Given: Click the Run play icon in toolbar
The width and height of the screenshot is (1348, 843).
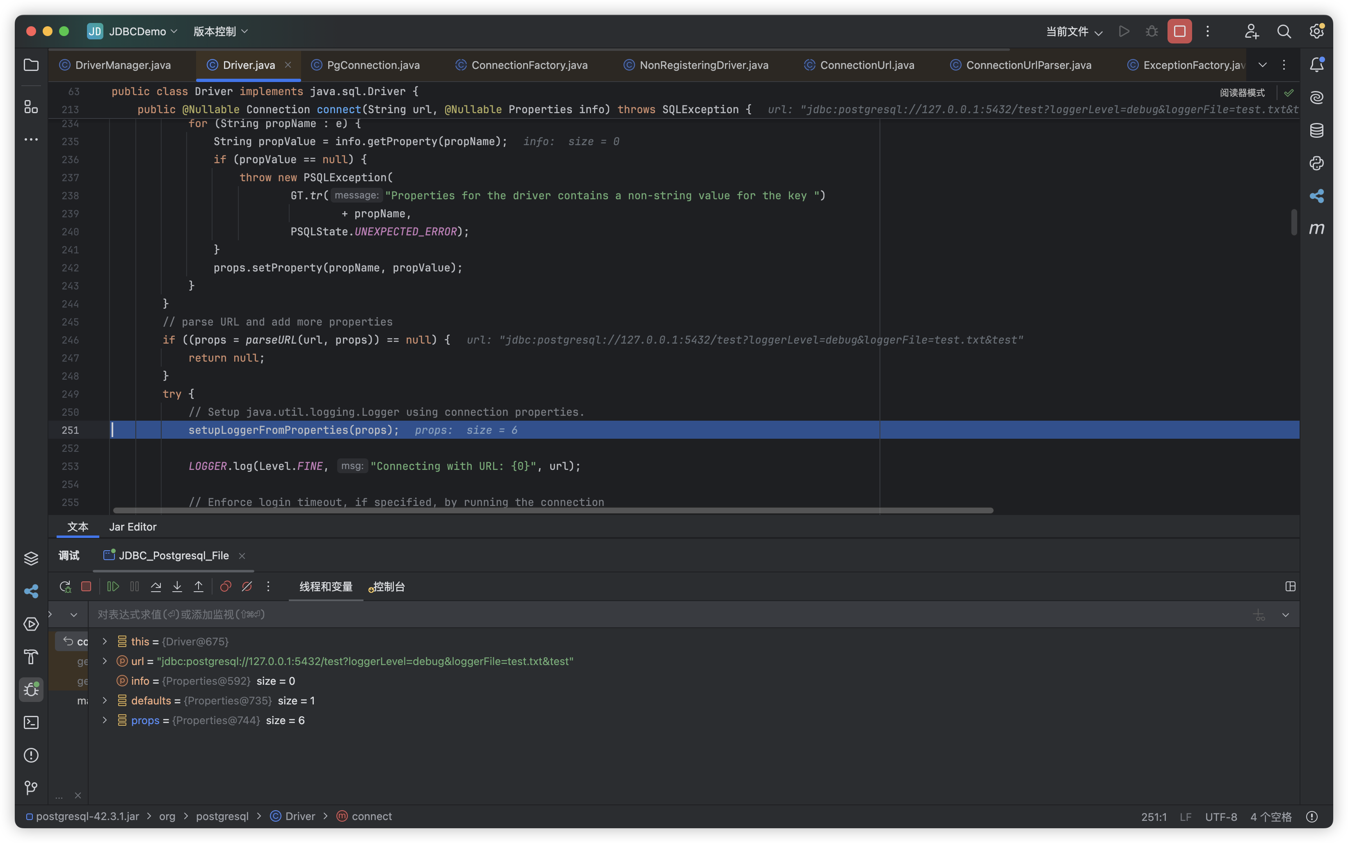Looking at the screenshot, I should coord(1124,31).
